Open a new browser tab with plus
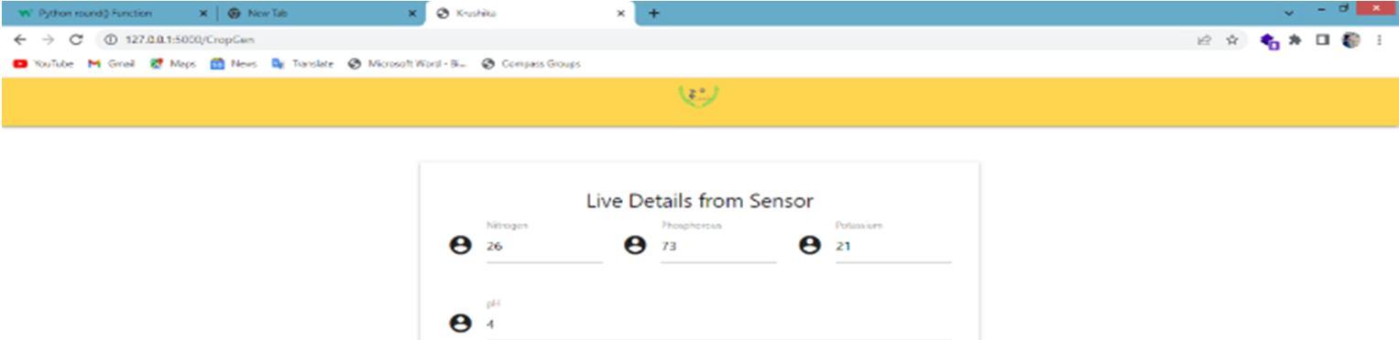The width and height of the screenshot is (1399, 340). coord(653,13)
